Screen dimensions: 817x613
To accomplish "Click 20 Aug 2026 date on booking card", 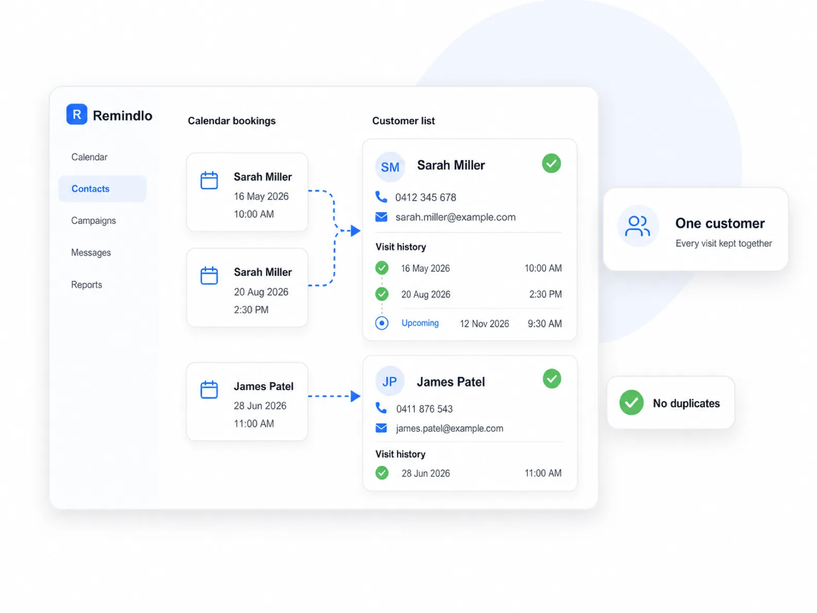I will (261, 292).
